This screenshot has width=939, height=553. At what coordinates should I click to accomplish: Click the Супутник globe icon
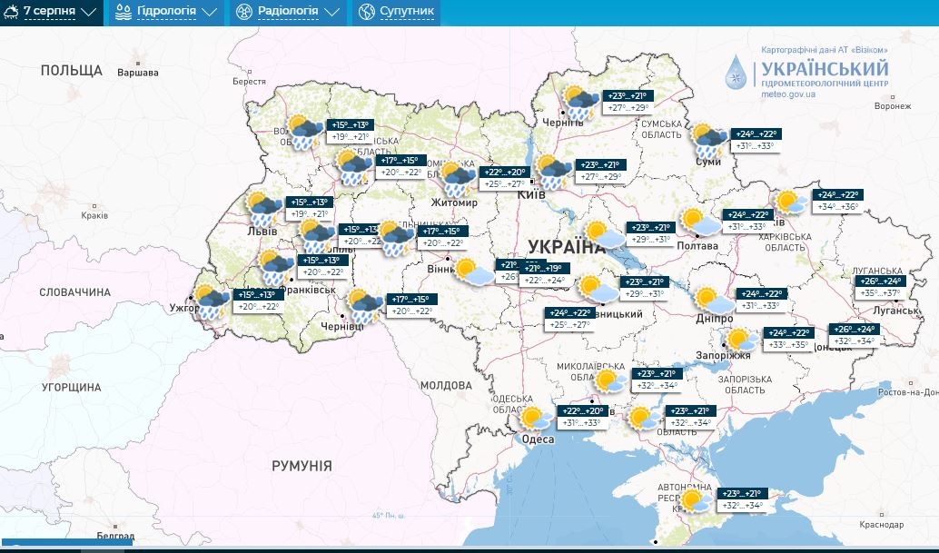coord(367,12)
